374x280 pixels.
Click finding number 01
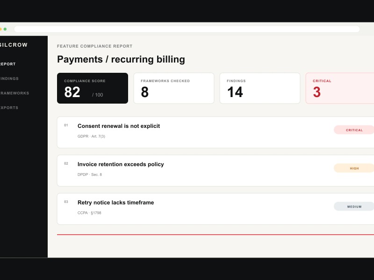[x=66, y=125]
